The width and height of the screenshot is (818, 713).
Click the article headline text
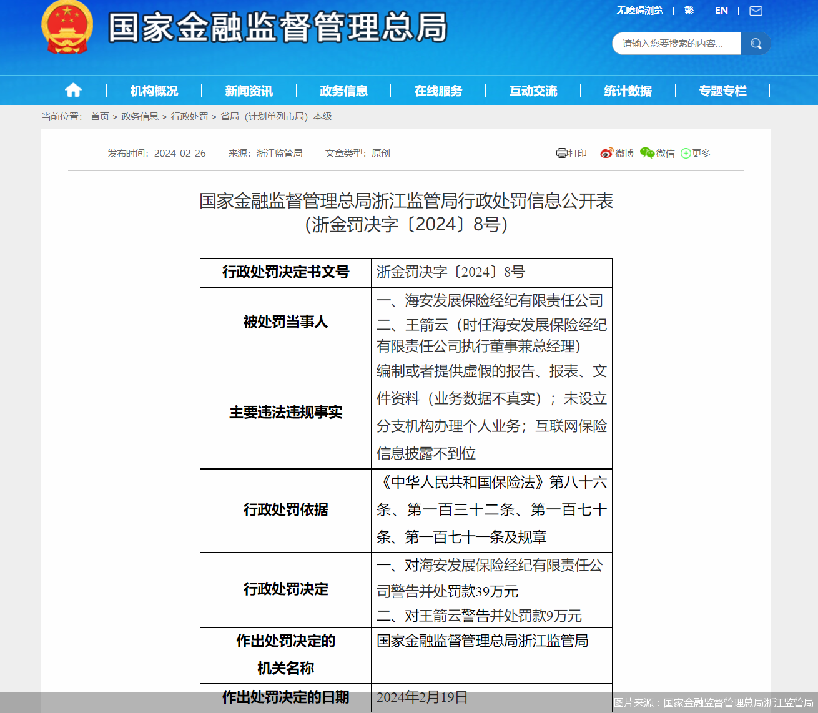click(407, 212)
